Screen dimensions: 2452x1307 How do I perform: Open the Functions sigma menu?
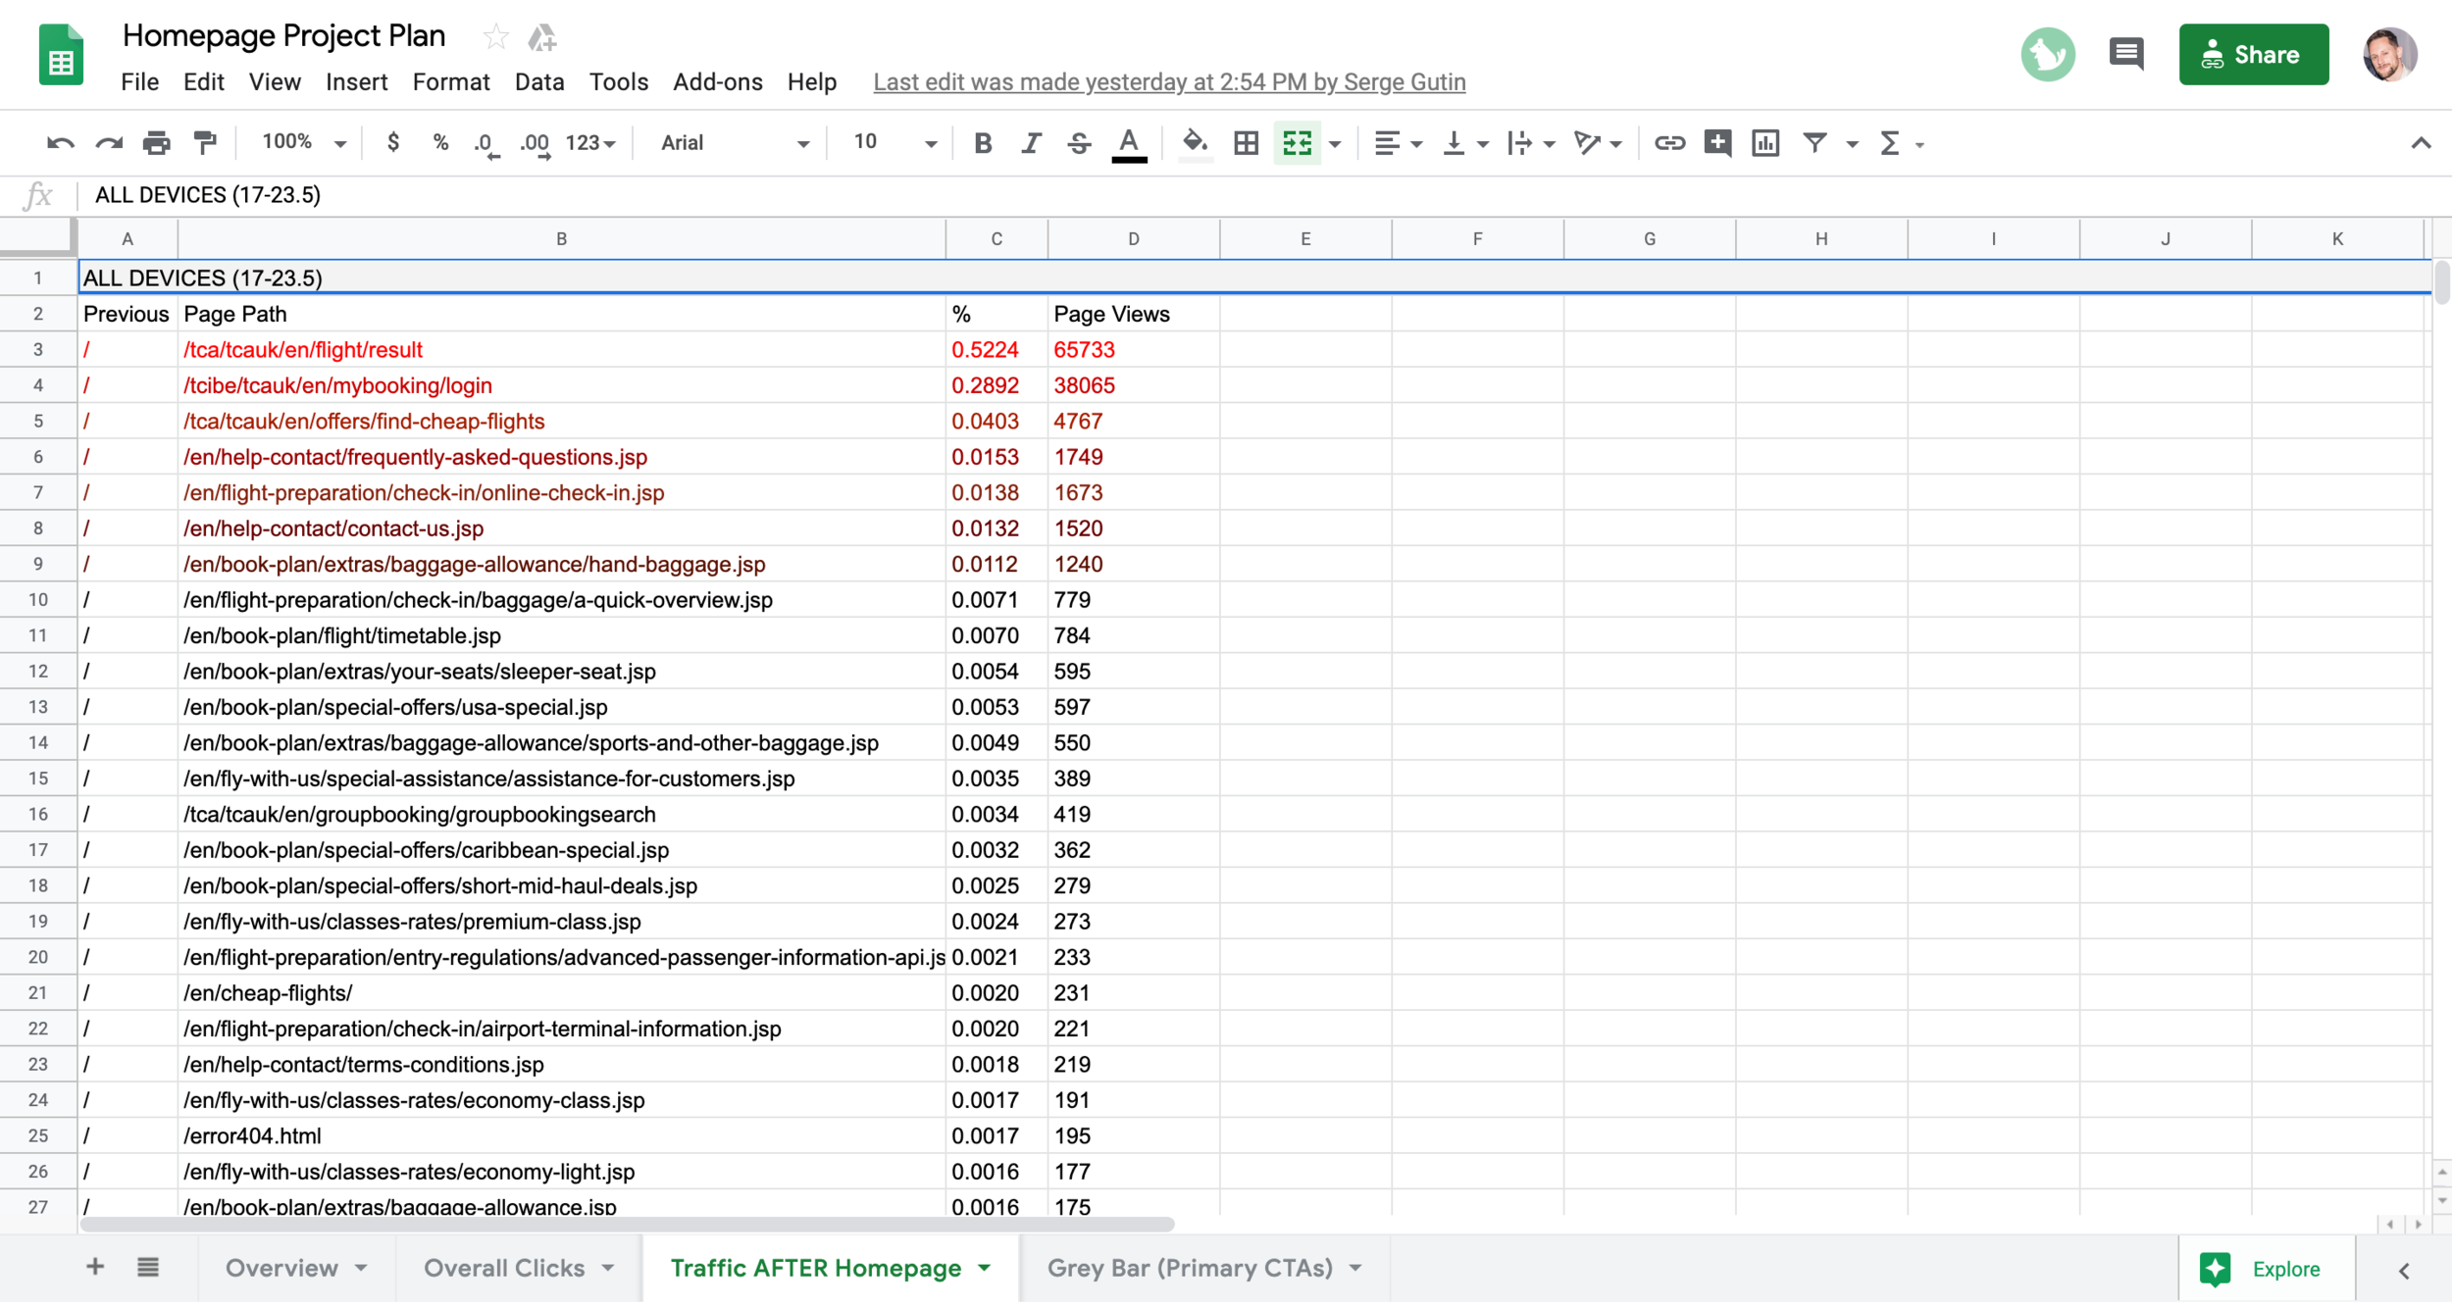tap(1900, 143)
